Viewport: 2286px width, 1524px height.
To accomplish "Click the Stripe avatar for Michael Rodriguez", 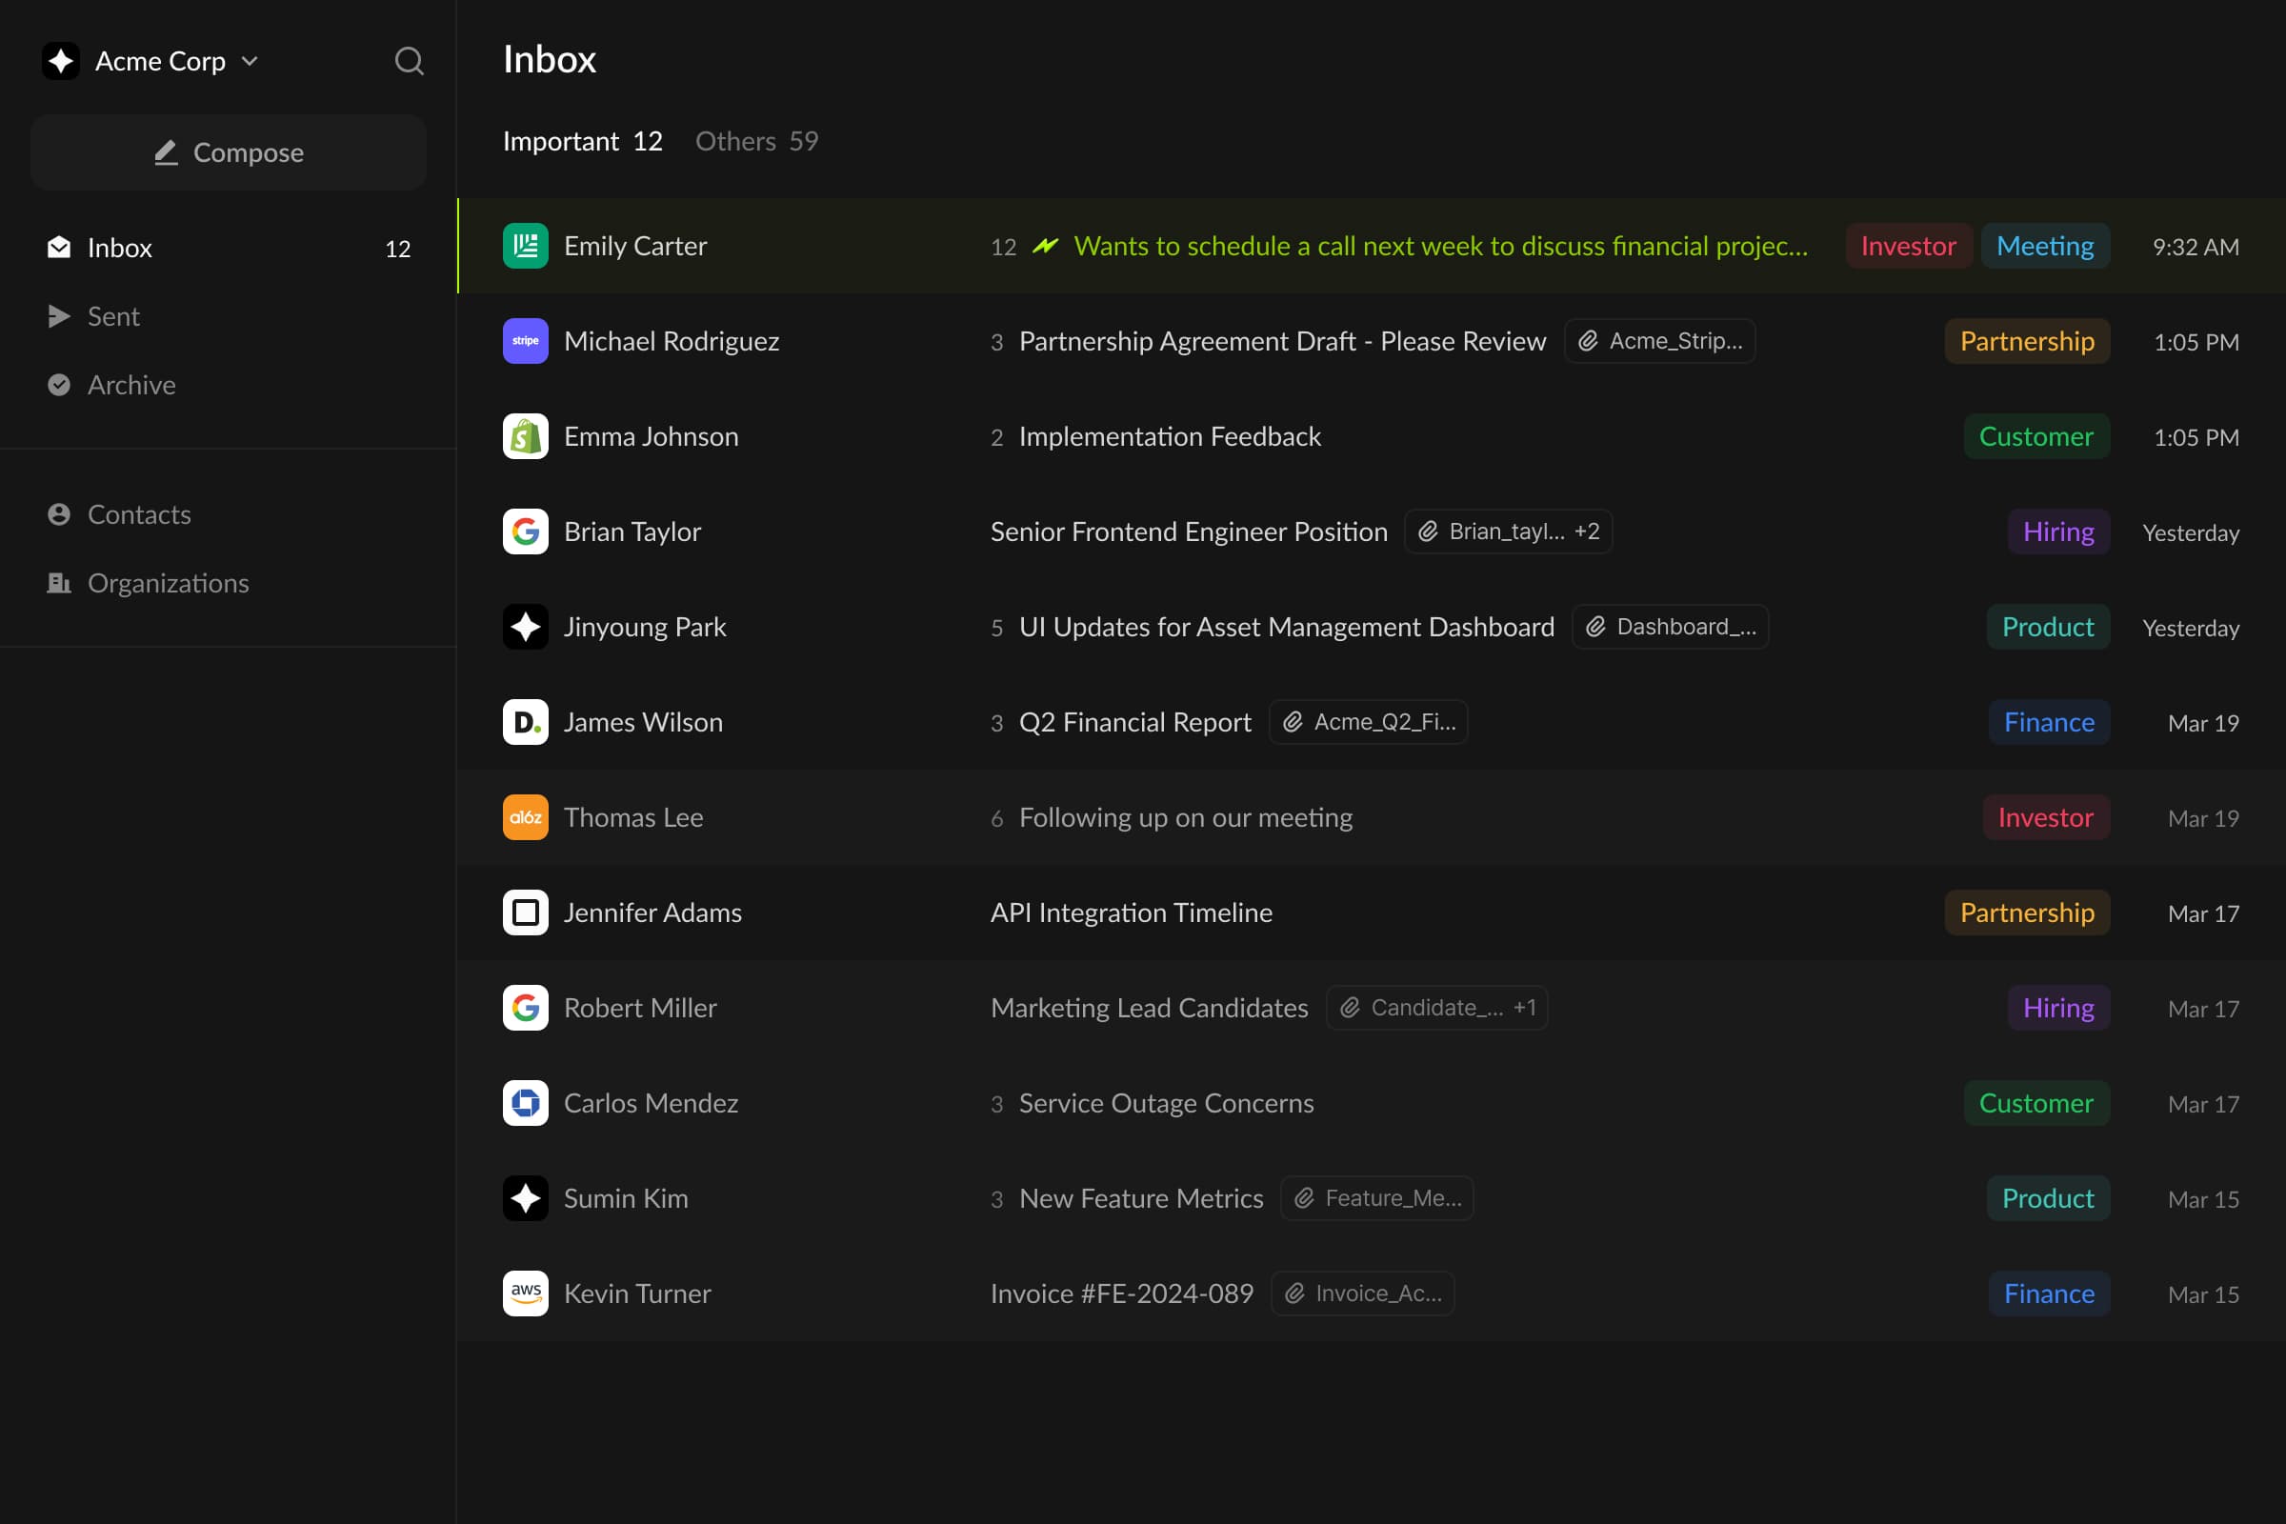I will tap(526, 341).
